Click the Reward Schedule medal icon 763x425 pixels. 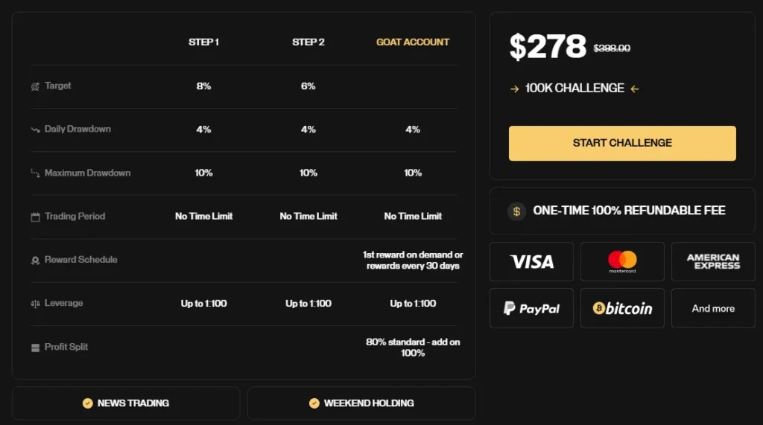point(35,261)
